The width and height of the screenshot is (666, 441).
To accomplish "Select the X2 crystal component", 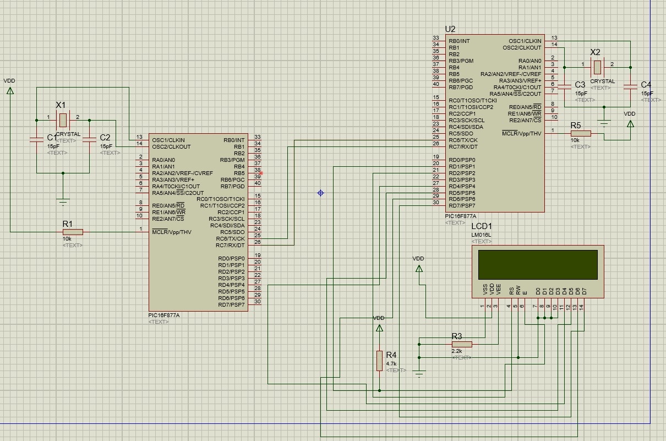I will pos(597,67).
